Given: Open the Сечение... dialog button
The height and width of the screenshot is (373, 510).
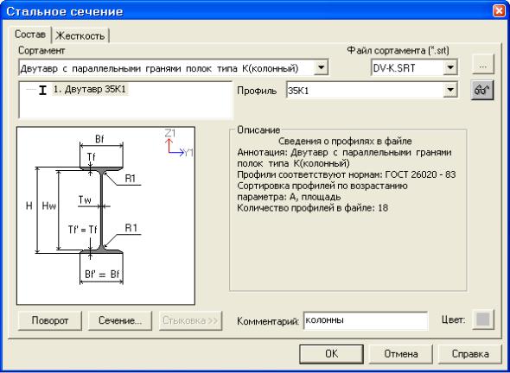Looking at the screenshot, I should (120, 320).
